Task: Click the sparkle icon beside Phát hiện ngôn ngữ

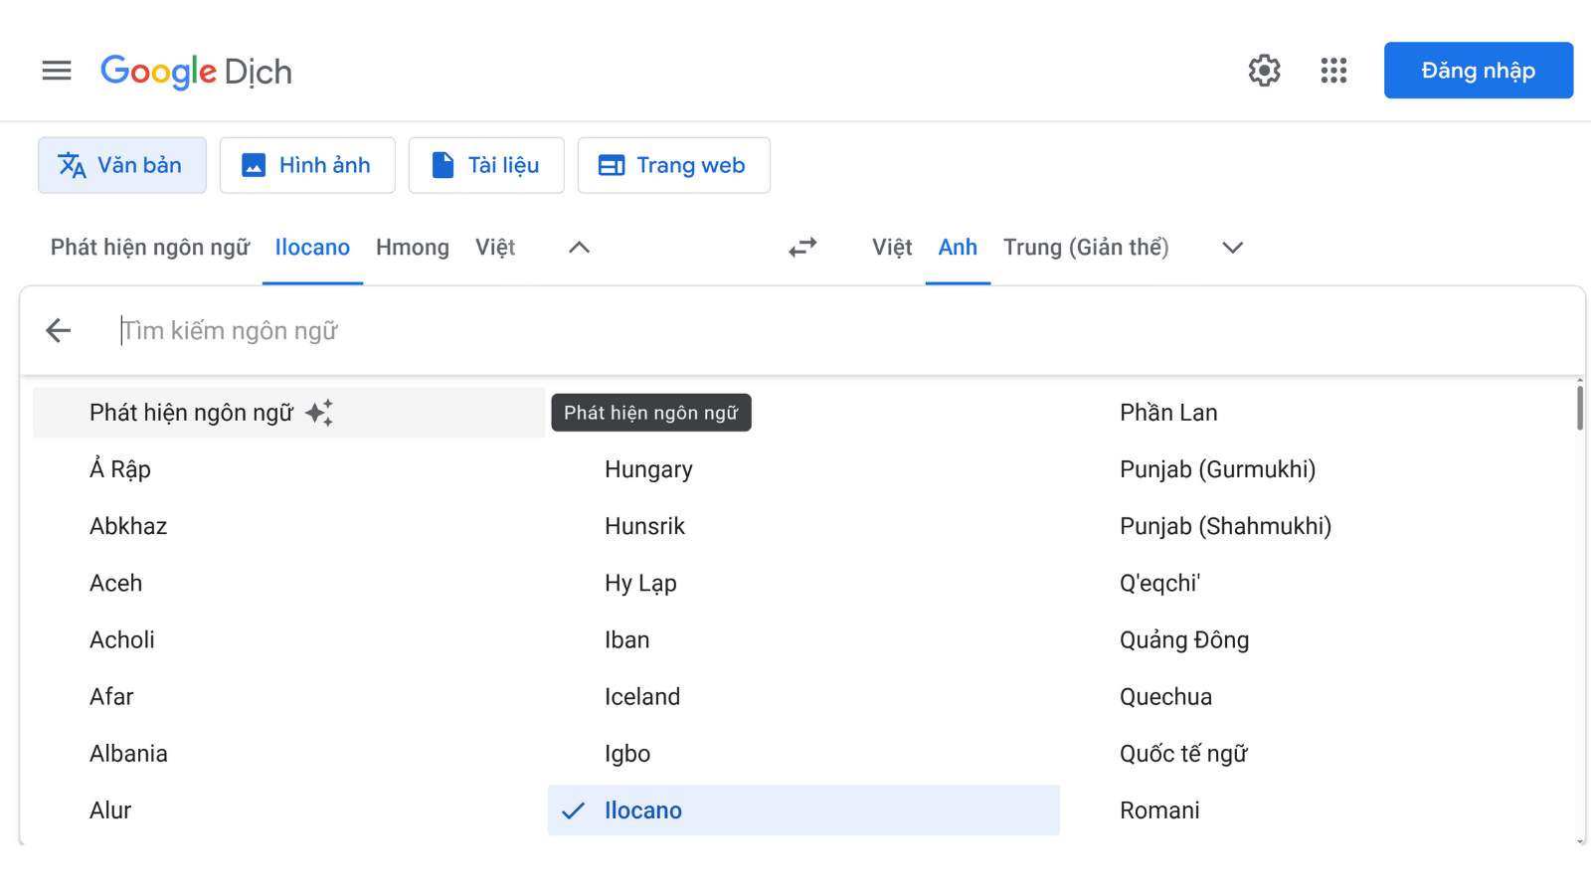Action: [x=319, y=413]
